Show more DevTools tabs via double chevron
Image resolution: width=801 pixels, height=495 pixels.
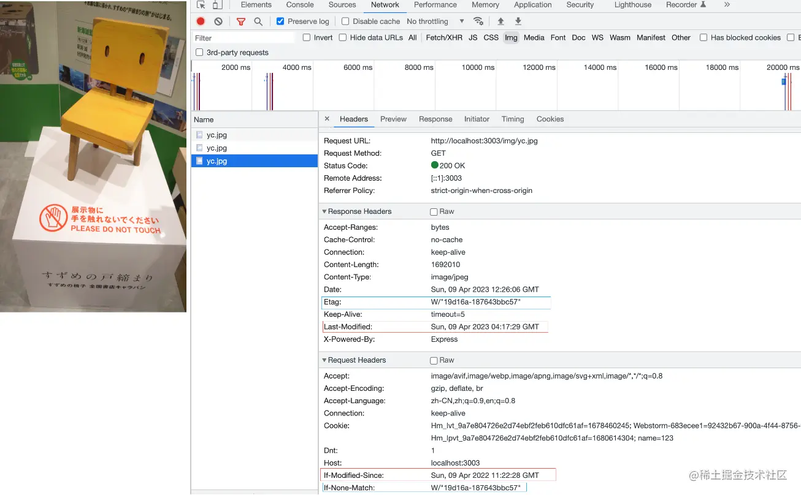coord(727,5)
